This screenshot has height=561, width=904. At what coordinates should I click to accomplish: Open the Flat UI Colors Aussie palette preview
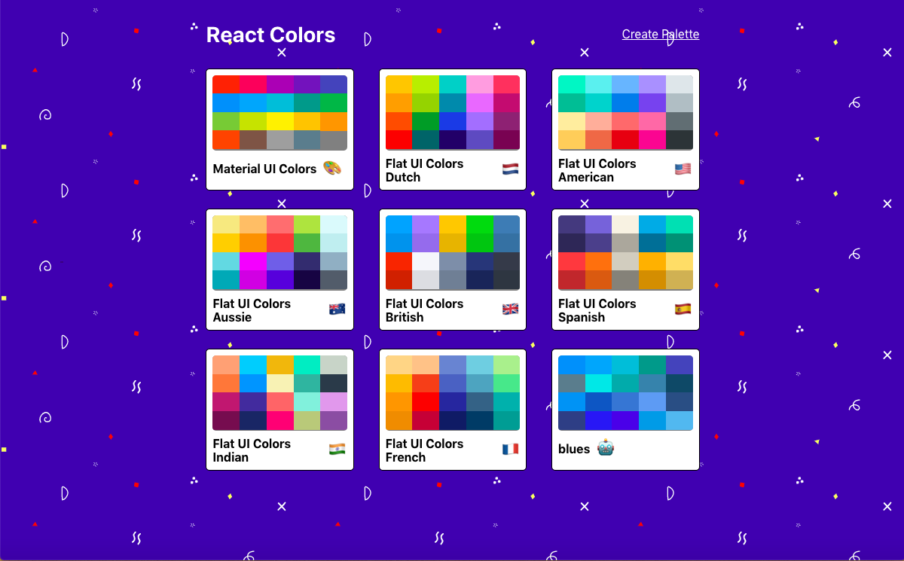coord(279,252)
